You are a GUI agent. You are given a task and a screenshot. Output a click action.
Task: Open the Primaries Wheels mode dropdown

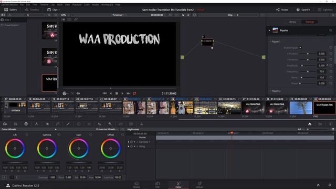pyautogui.click(x=107, y=129)
